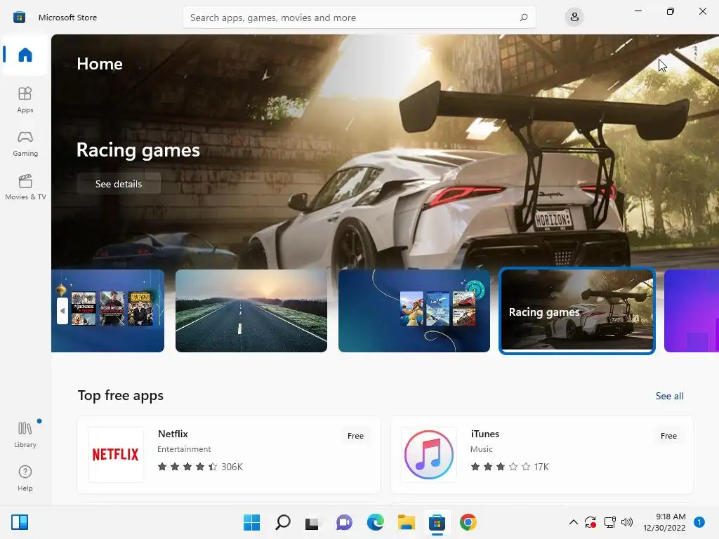The image size is (719, 539).
Task: Open File Explorer from taskbar
Action: tap(407, 522)
